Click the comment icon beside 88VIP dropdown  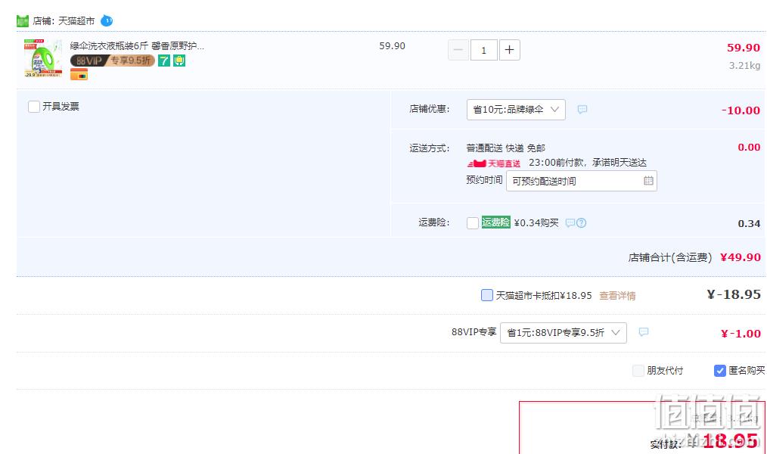pyautogui.click(x=644, y=332)
